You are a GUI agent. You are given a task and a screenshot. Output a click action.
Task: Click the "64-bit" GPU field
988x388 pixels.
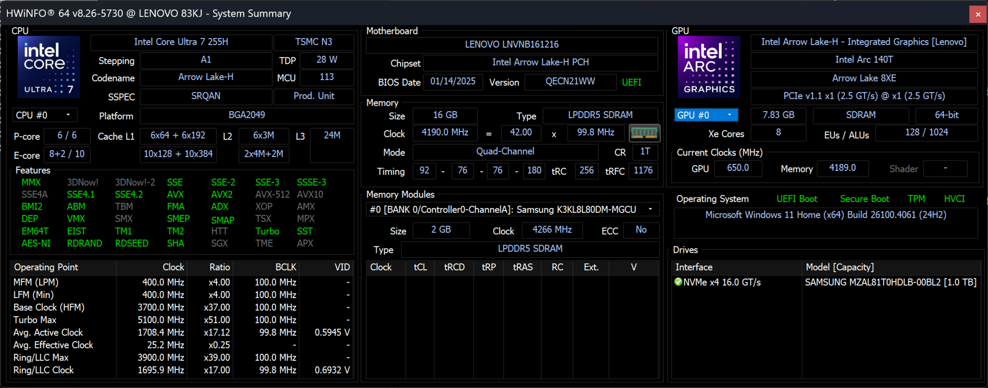(947, 115)
